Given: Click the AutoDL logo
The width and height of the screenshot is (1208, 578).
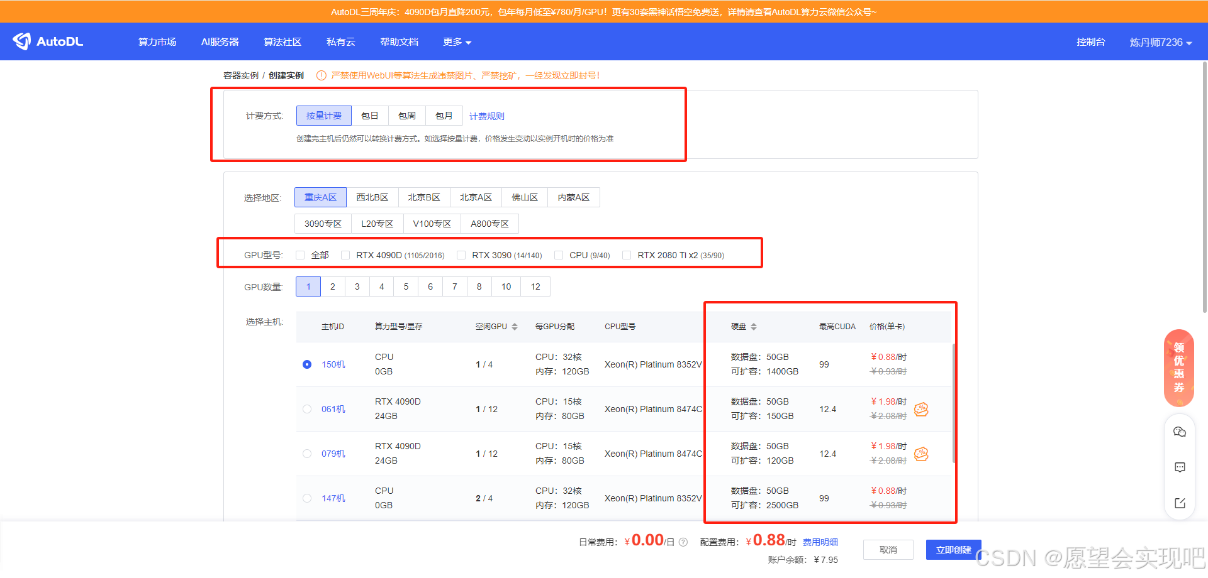Looking at the screenshot, I should 48,41.
